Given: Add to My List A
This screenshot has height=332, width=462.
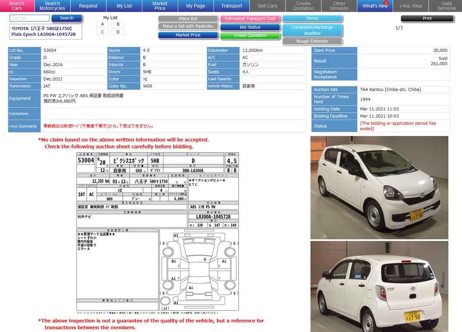Looking at the screenshot, I should tap(102, 24).
